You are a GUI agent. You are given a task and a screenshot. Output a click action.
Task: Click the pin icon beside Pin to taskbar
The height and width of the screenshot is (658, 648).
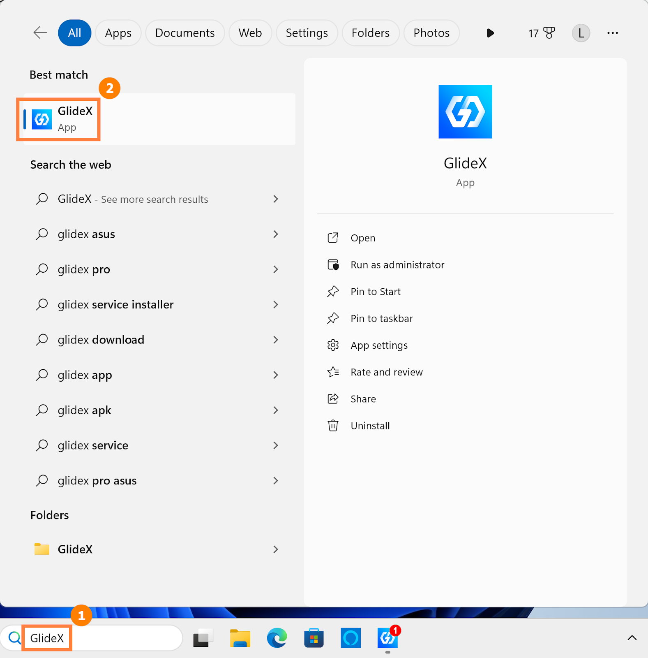tap(333, 318)
